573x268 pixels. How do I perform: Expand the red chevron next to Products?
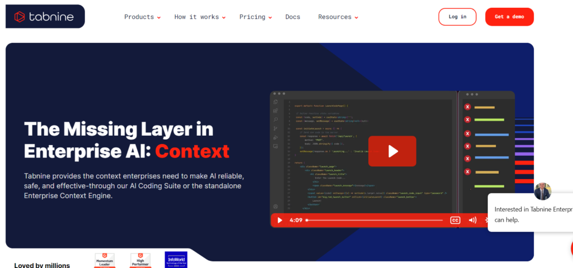point(158,17)
